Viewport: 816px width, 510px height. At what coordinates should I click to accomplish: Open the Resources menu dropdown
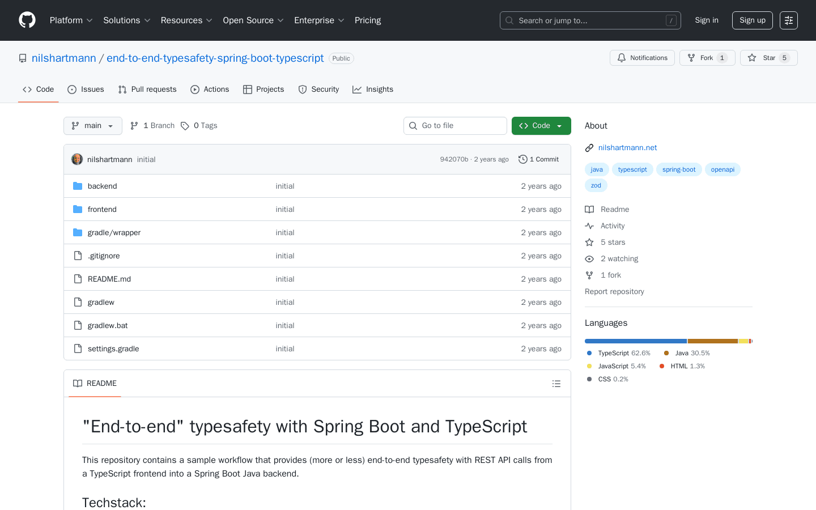click(x=186, y=20)
